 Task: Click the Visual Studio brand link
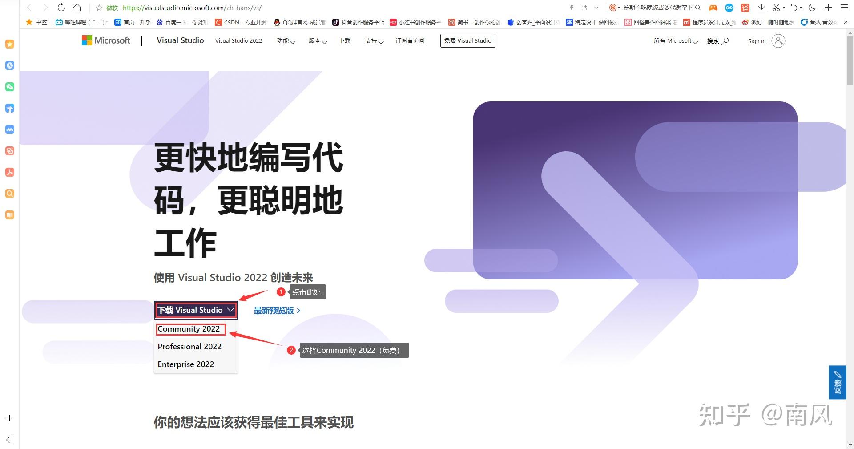tap(180, 40)
